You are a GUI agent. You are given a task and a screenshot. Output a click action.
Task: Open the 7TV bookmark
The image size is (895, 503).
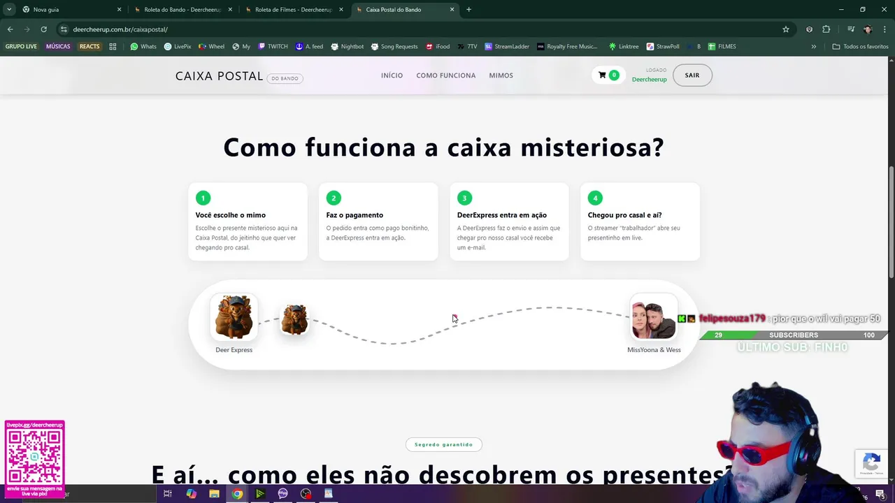[468, 47]
